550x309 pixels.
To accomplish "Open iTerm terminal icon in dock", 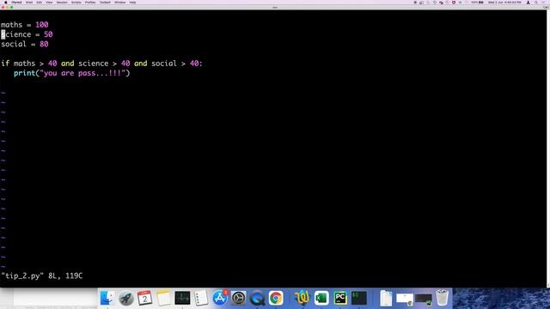I will (x=359, y=298).
